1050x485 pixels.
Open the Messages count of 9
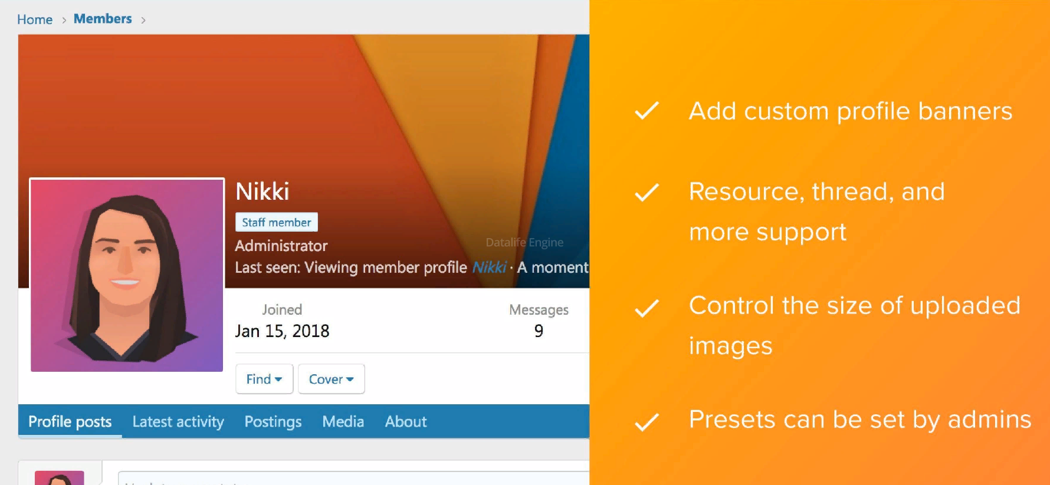(x=539, y=331)
